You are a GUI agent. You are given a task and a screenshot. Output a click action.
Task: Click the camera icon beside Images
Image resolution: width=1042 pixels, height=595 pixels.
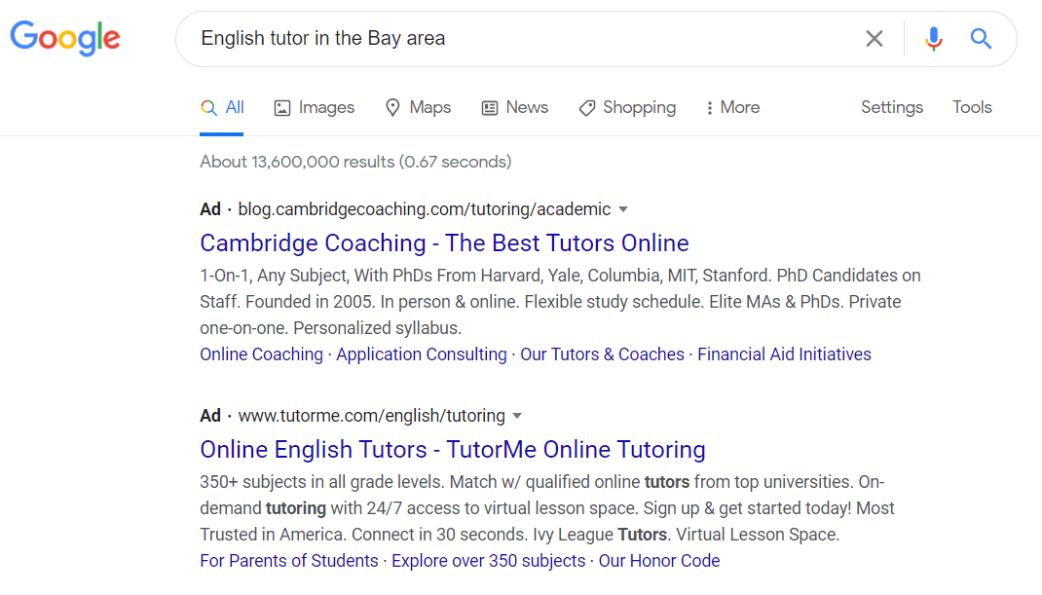click(281, 107)
